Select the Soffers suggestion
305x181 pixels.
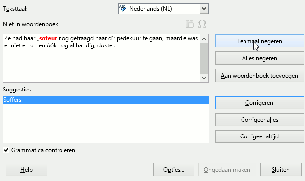click(x=106, y=100)
